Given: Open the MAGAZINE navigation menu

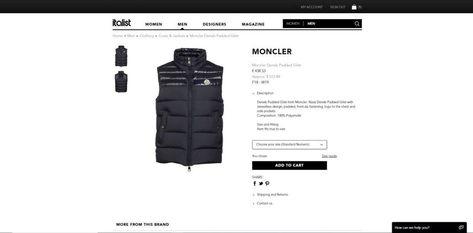Looking at the screenshot, I should (x=253, y=25).
